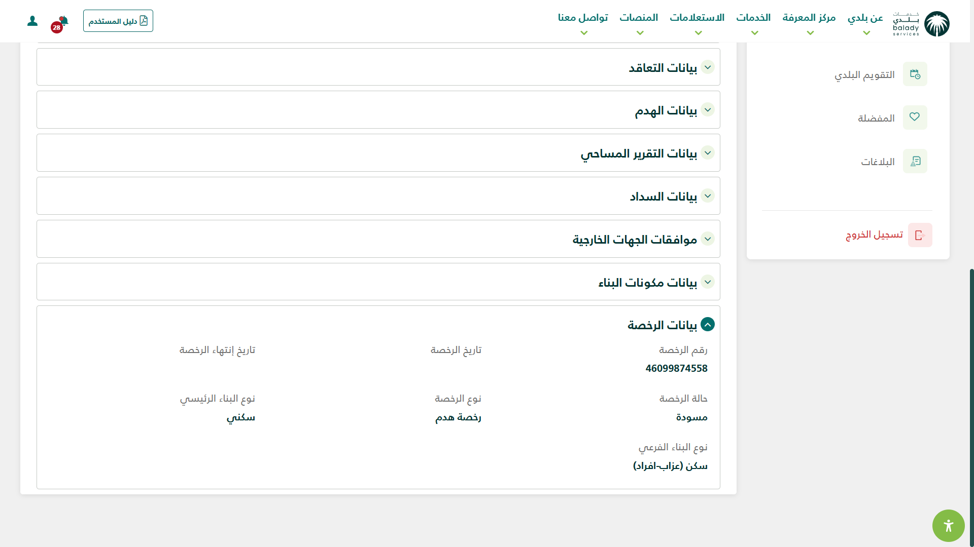The width and height of the screenshot is (974, 547).
Task: Open the green accessibility button
Action: [x=948, y=525]
